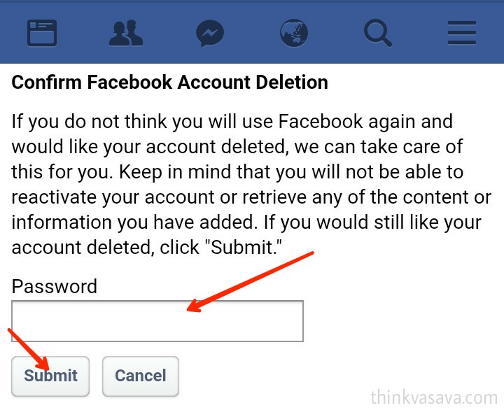Screen dimensions: 504x410
Task: Open the Messenger chat icon
Action: (210, 32)
